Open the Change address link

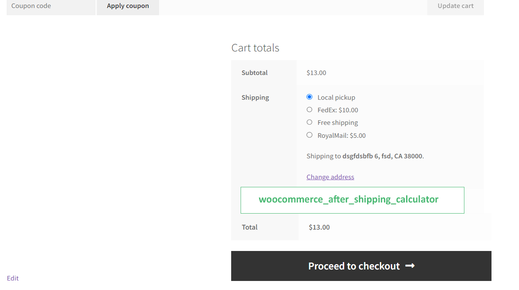(x=330, y=177)
